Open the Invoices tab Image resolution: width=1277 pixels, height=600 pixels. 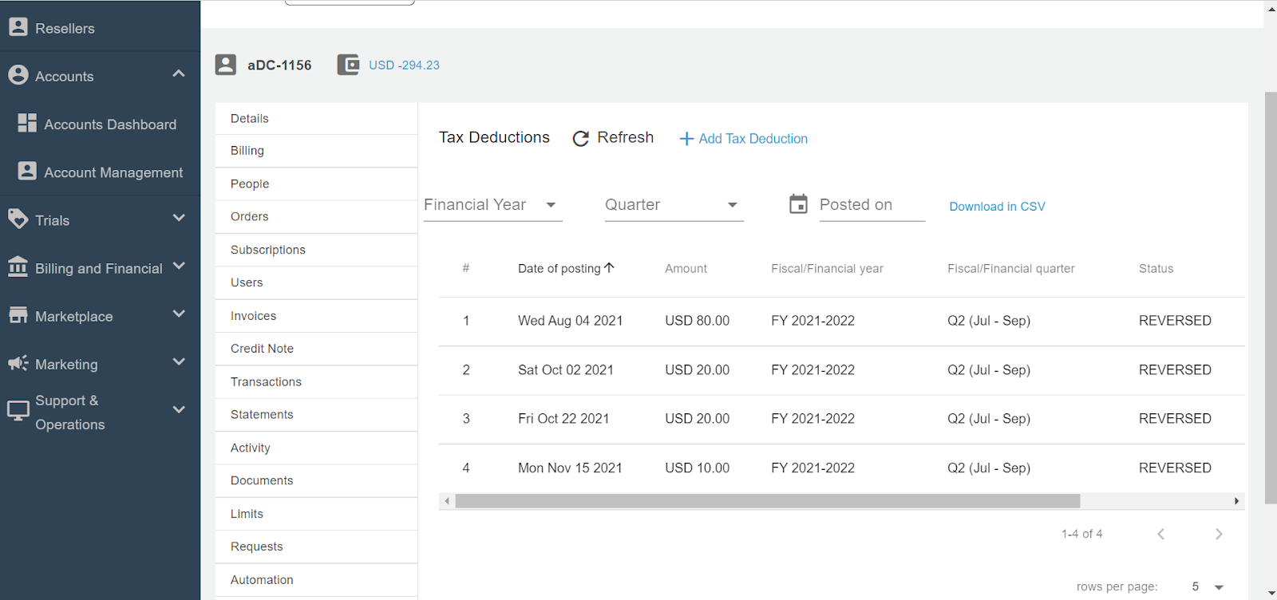coord(316,316)
